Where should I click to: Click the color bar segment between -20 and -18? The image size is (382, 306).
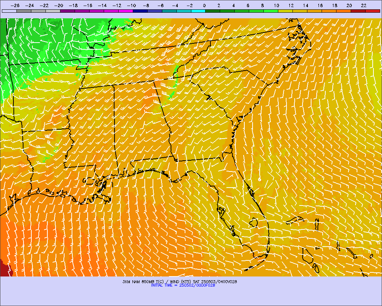tap(68, 11)
